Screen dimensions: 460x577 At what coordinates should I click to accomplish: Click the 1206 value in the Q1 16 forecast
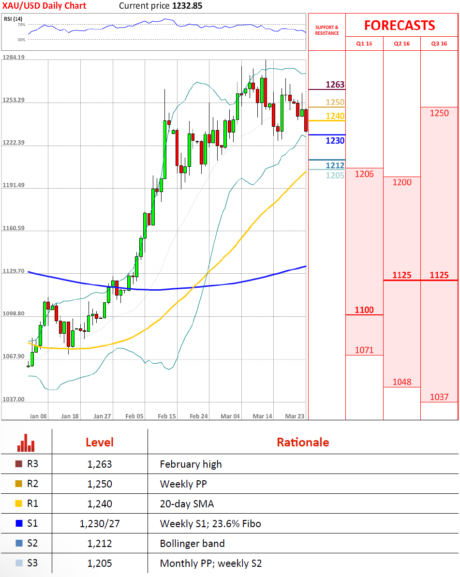[364, 174]
